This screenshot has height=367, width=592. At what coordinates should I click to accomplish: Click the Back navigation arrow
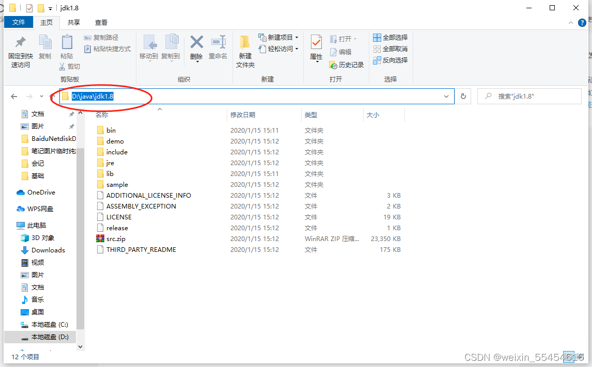click(14, 97)
